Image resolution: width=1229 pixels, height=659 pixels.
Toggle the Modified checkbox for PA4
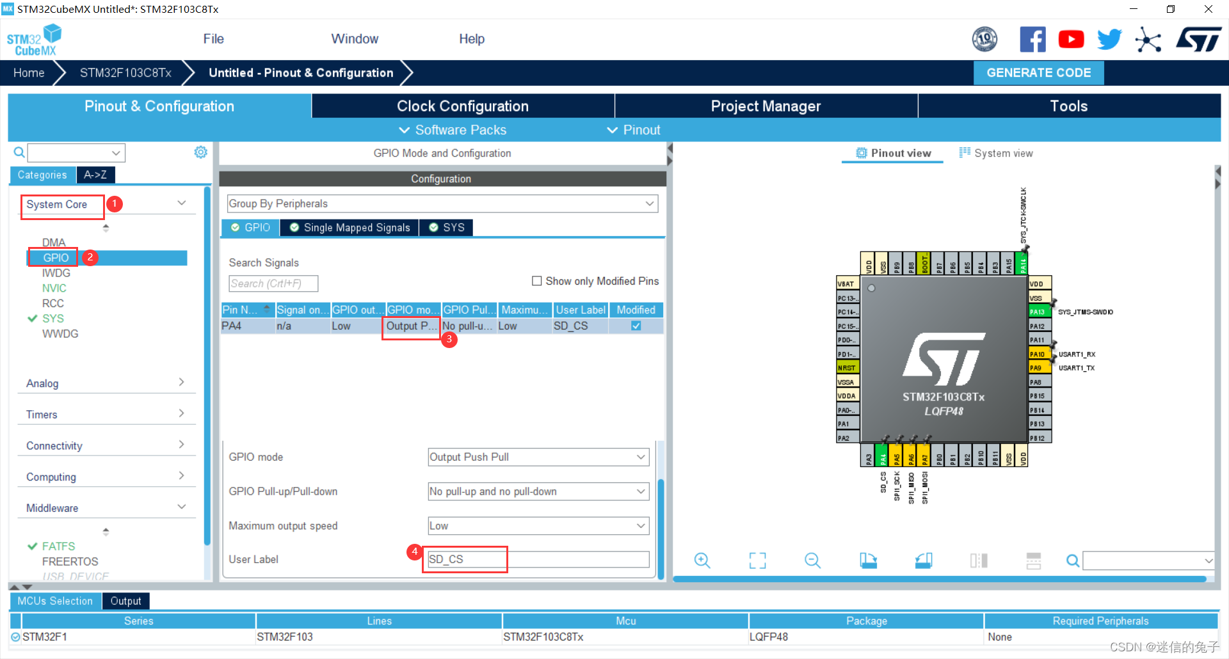click(636, 326)
